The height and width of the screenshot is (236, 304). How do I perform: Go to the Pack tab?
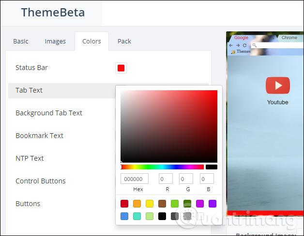124,41
